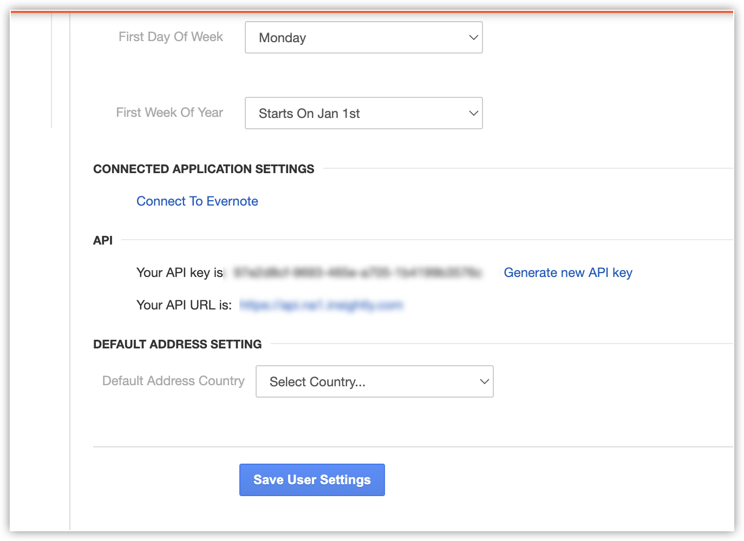
Task: Click the 'Your API URL is:' text
Action: [x=184, y=305]
